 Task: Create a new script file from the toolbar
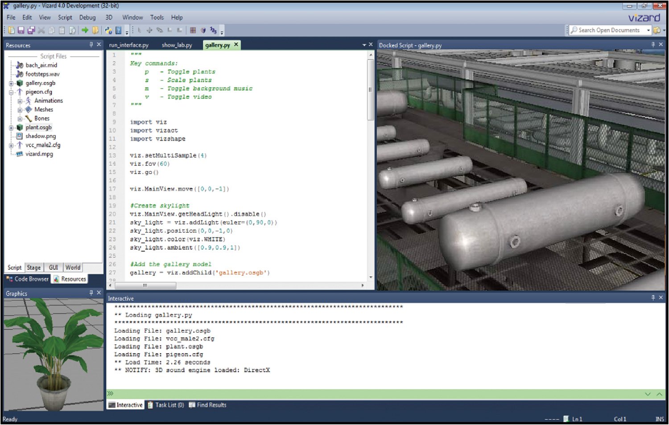(x=11, y=30)
